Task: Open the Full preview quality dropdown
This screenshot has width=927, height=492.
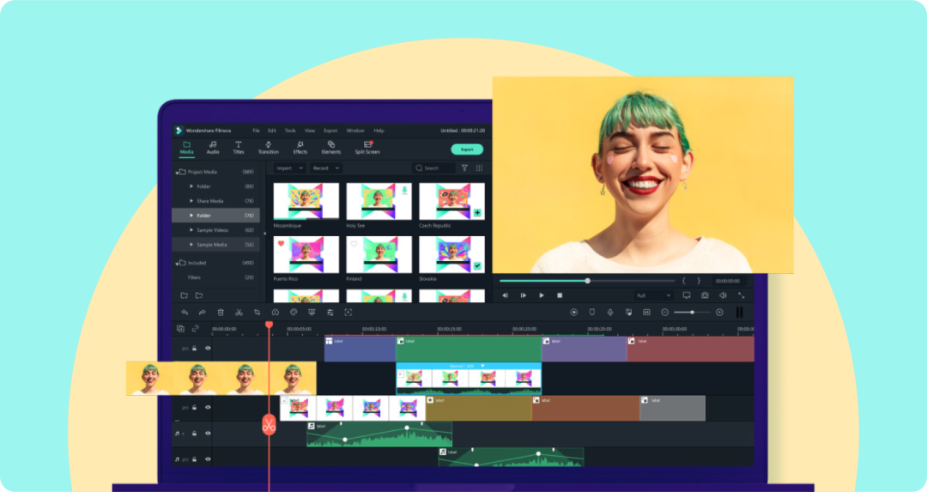Action: (653, 295)
